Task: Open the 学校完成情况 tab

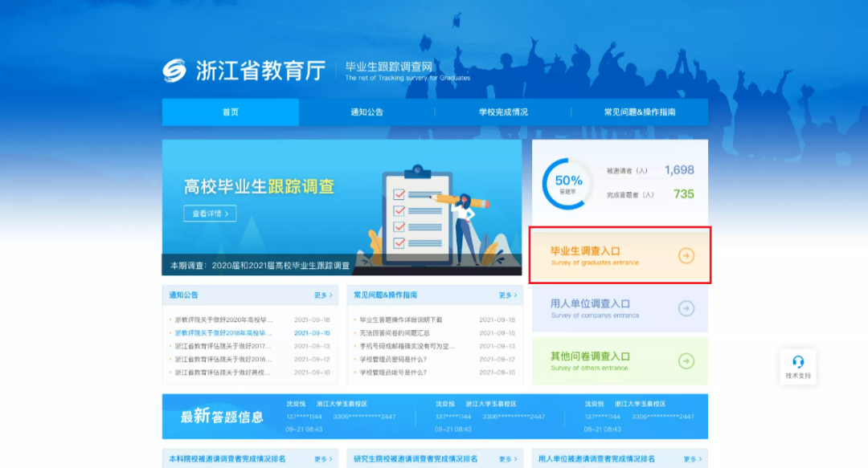Action: [504, 112]
